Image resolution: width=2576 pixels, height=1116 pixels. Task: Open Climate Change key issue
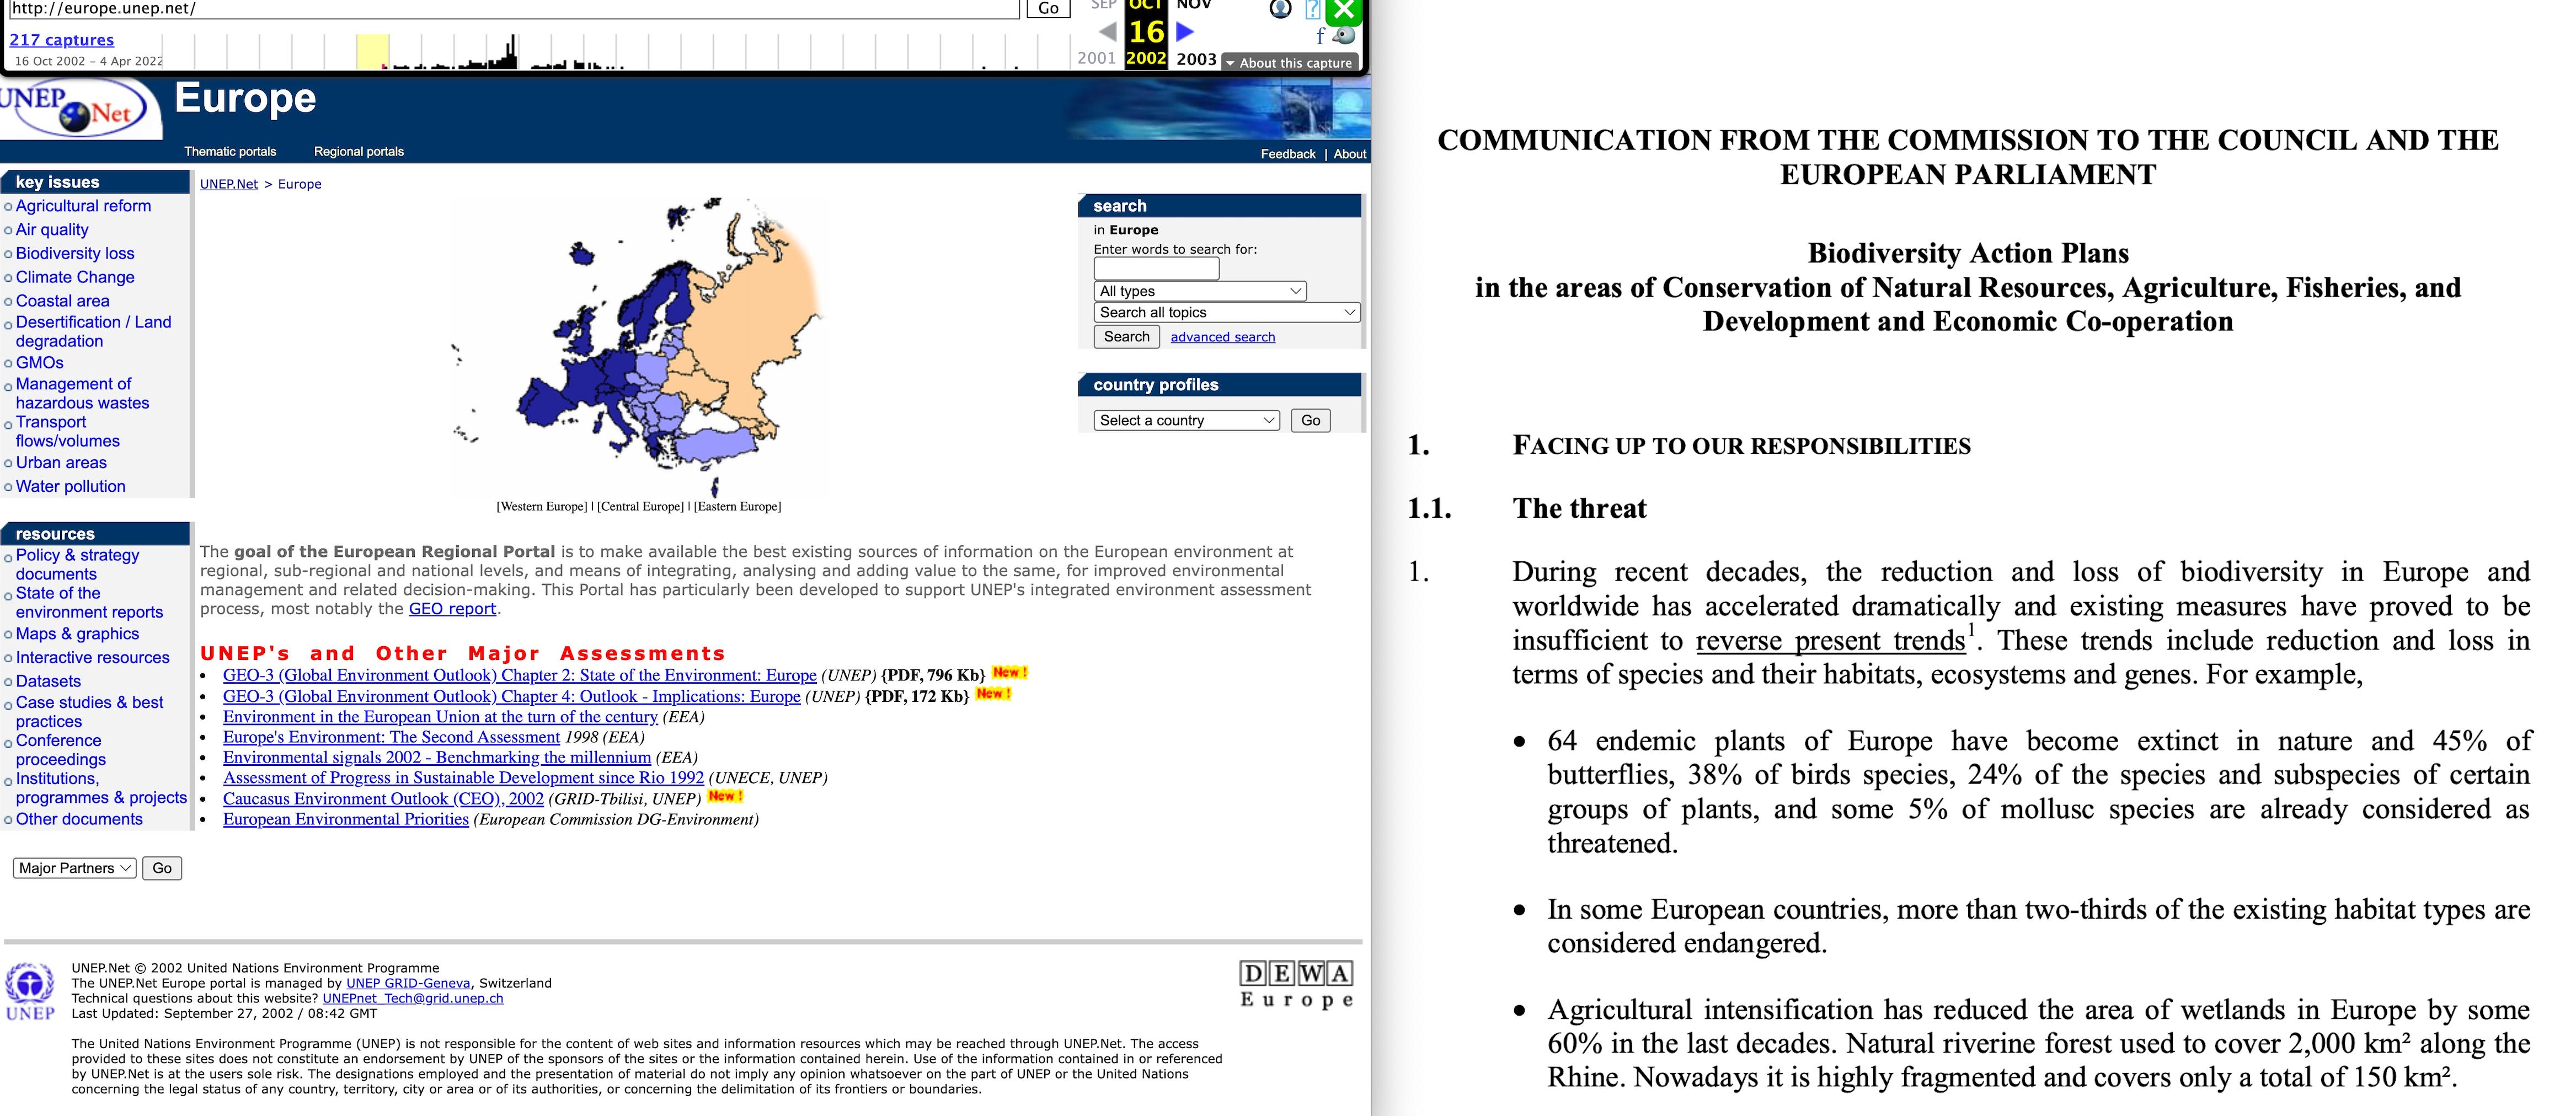click(75, 278)
